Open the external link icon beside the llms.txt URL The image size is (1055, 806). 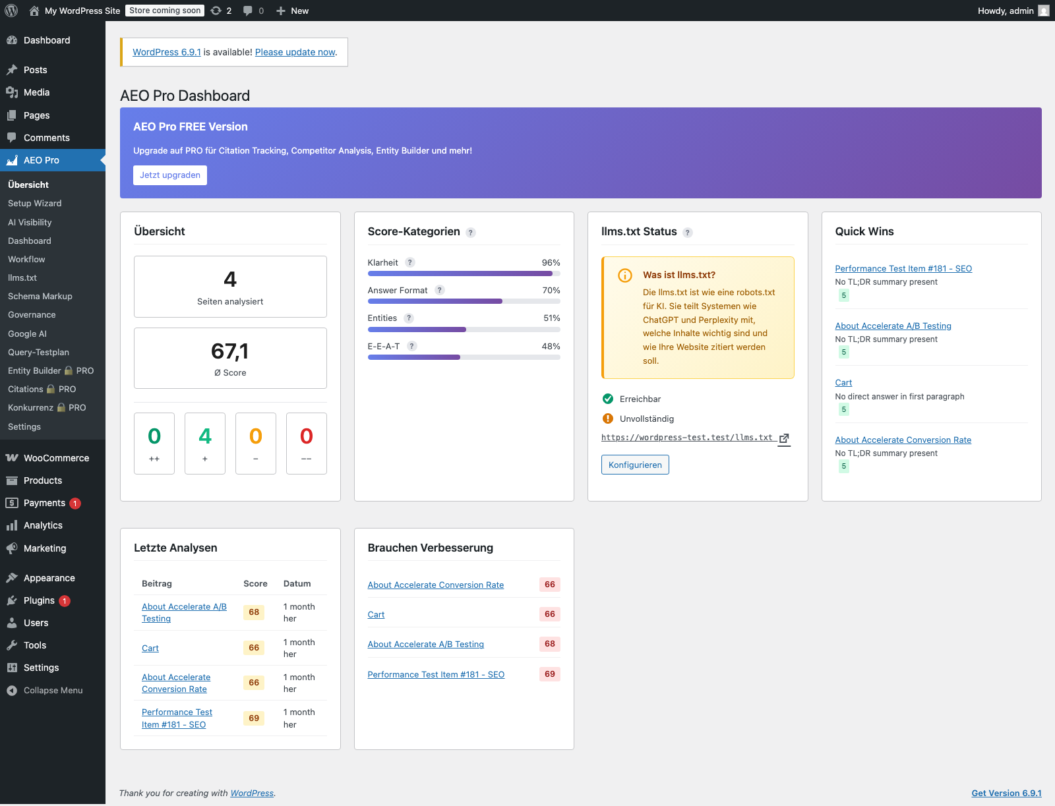pos(784,438)
